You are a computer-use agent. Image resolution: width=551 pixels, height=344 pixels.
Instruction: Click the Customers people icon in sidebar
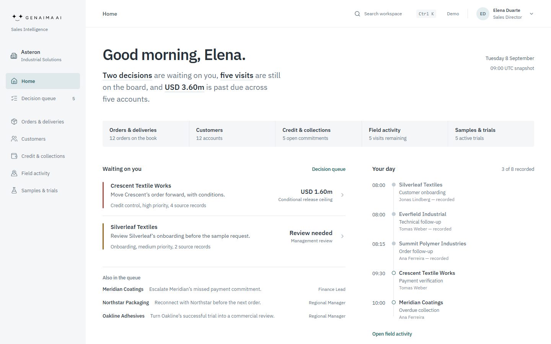tap(14, 139)
